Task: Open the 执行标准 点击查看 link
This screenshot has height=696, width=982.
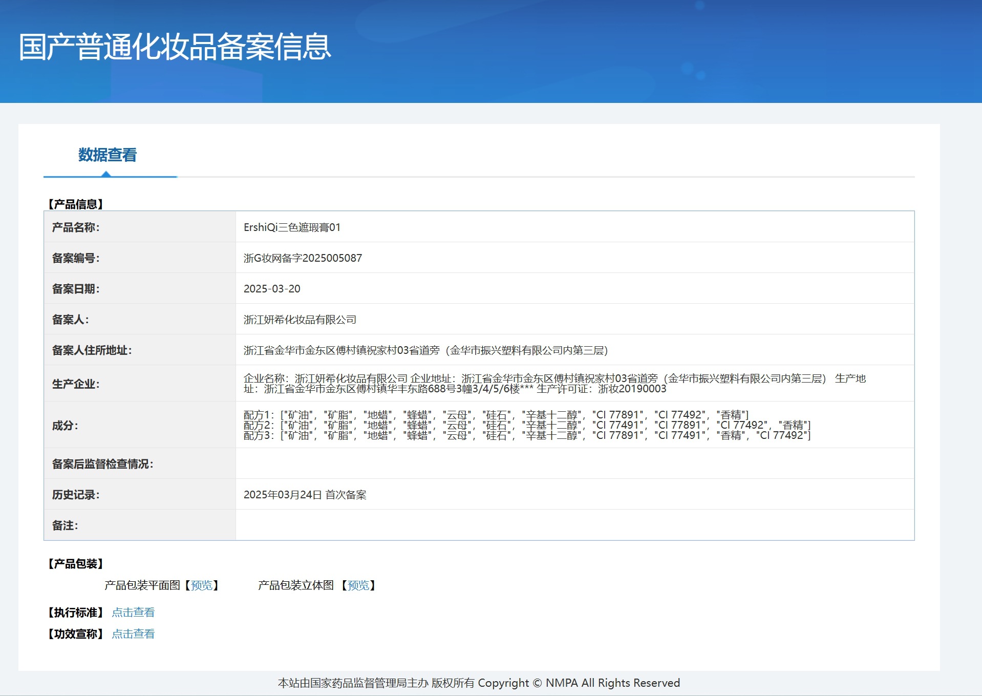Action: click(133, 613)
